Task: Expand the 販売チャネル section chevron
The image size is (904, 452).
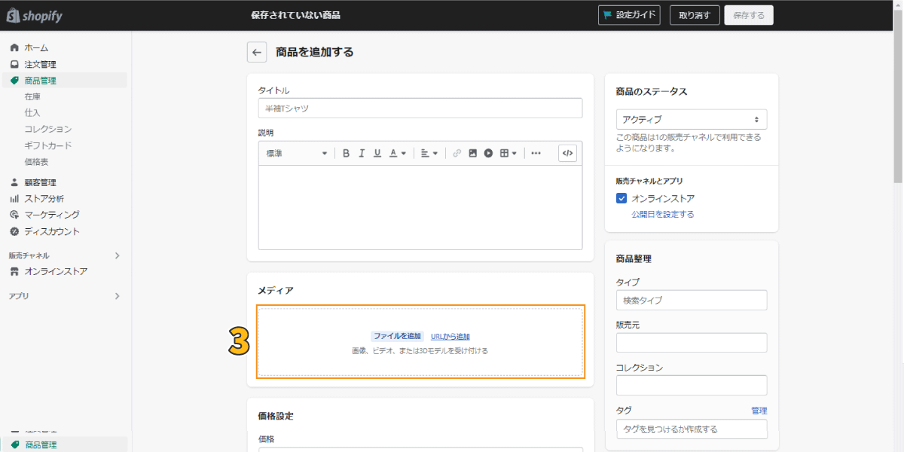Action: 117,255
